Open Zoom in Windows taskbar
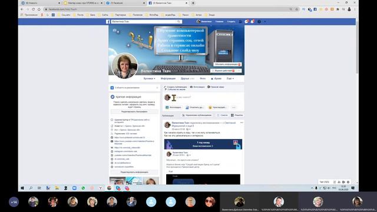This screenshot has width=377, height=212. 74,188
